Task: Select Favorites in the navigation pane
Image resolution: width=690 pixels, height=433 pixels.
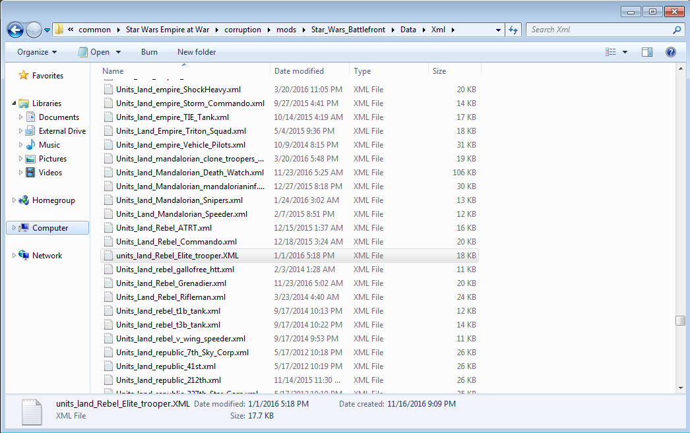Action: tap(47, 76)
